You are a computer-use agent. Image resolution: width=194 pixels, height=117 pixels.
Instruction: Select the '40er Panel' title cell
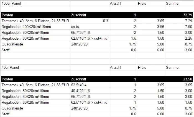click(x=35, y=67)
